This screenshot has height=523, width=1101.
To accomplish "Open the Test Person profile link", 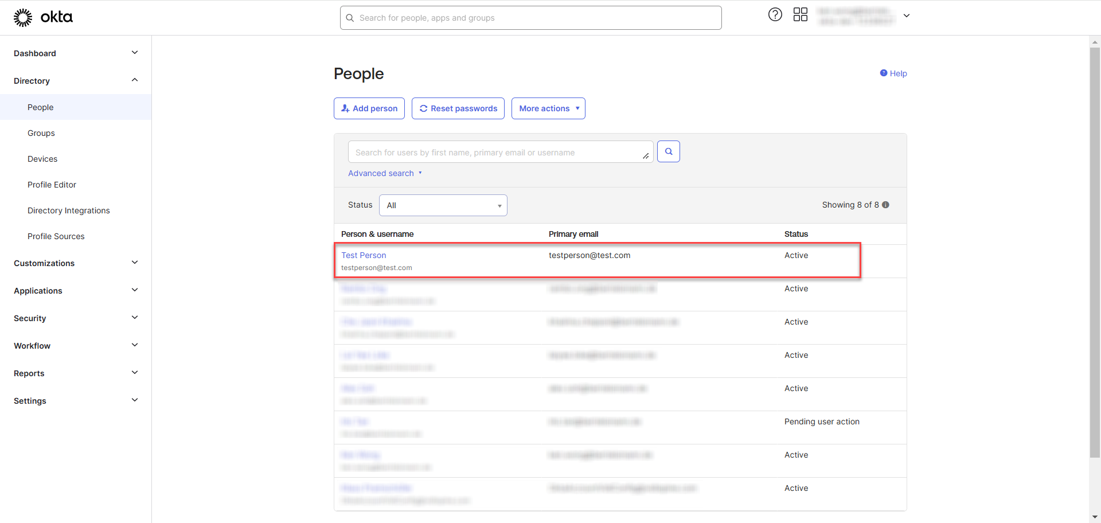I will pos(364,255).
